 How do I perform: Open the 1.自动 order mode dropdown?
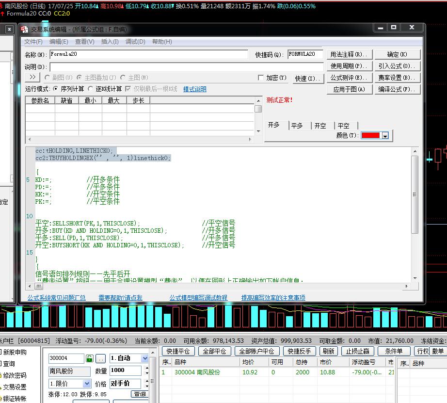145,358
